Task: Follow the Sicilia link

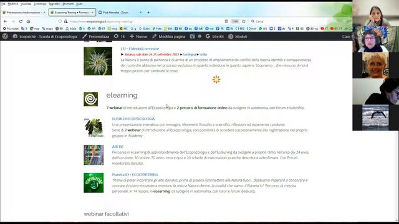Action: [x=203, y=54]
